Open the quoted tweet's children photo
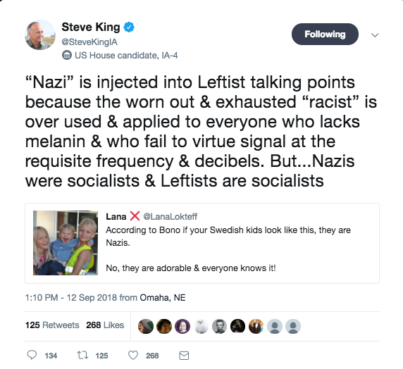The width and height of the screenshot is (403, 369). [x=66, y=243]
